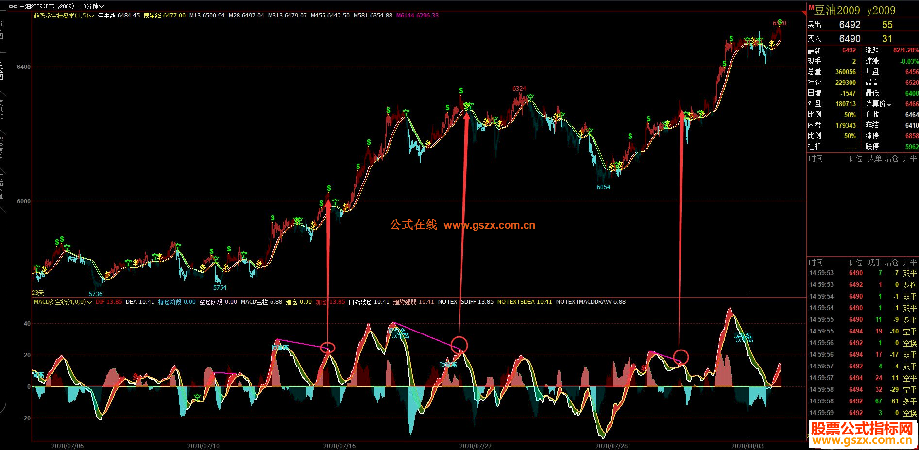Select the 14:59:59 trade row

click(863, 413)
